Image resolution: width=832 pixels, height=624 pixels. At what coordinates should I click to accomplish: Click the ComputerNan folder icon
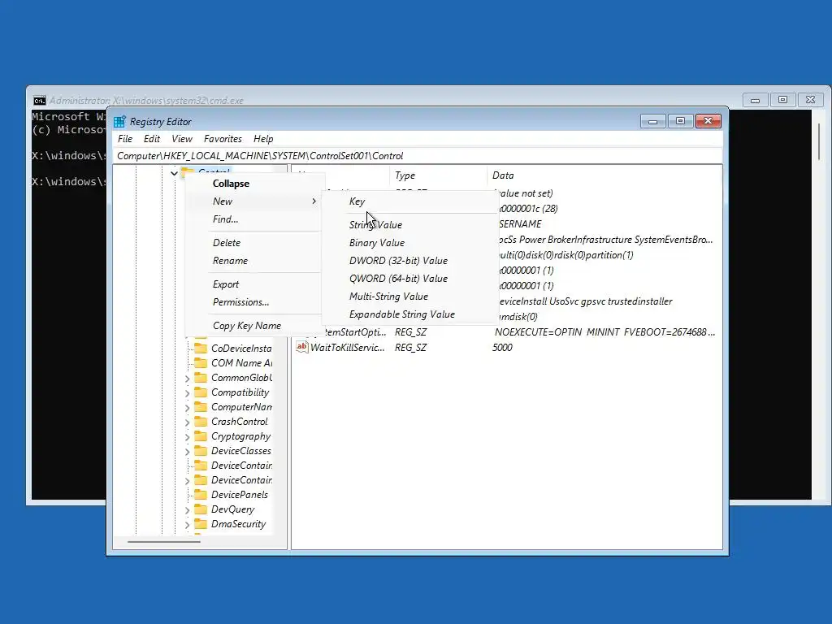tap(201, 406)
